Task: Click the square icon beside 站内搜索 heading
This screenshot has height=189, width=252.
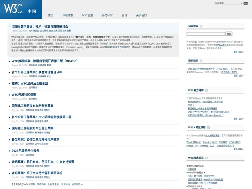Action: click(201, 26)
